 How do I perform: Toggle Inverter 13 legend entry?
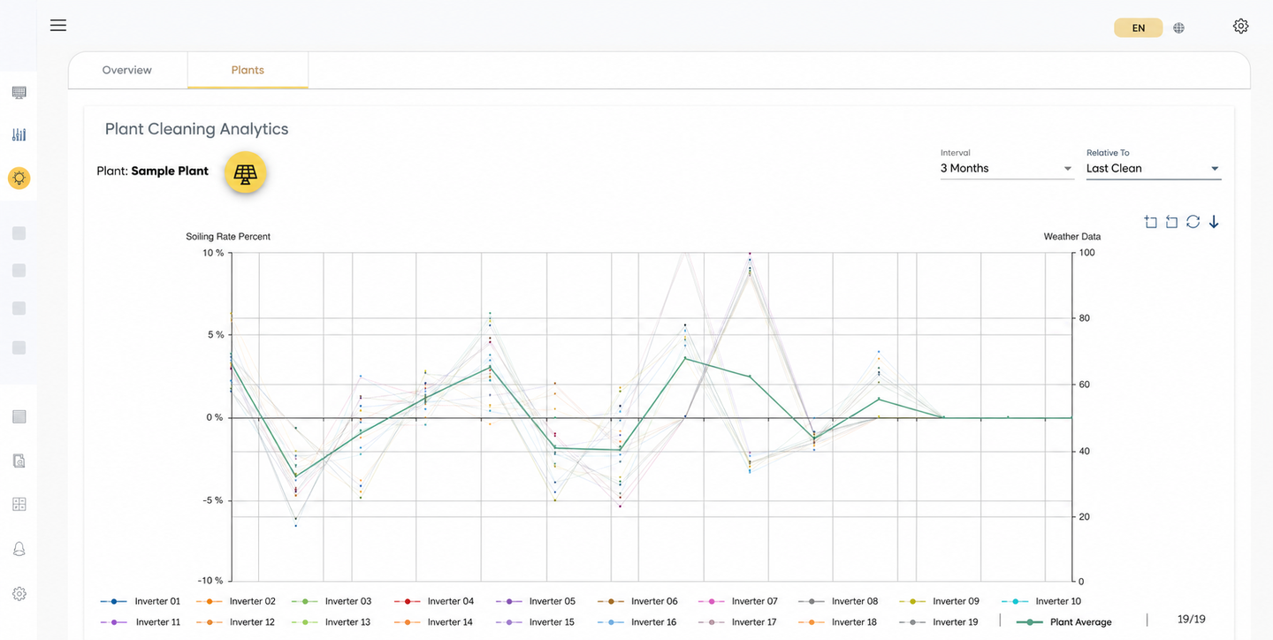tap(331, 622)
